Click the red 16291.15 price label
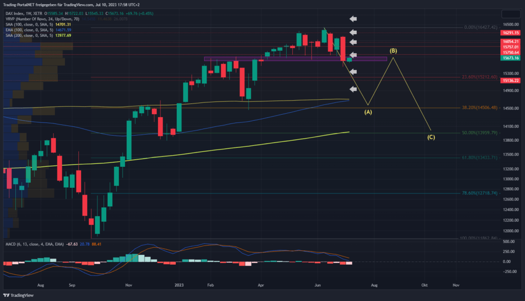This screenshot has width=525, height=301. tap(511, 32)
